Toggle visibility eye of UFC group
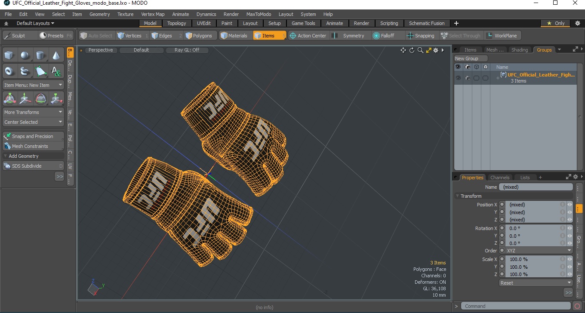The height and width of the screenshot is (313, 585). click(458, 78)
